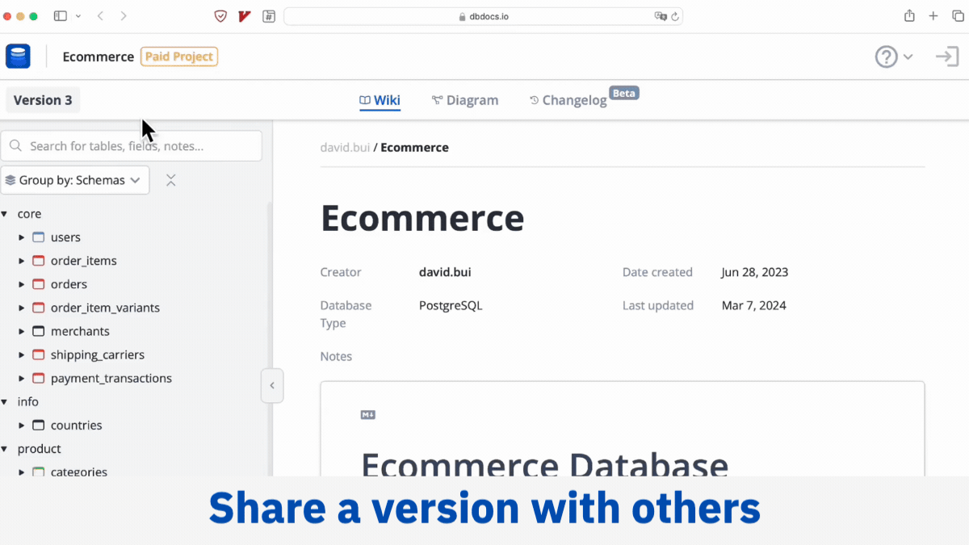The height and width of the screenshot is (545, 969).
Task: Open the help question mark icon
Action: point(887,57)
